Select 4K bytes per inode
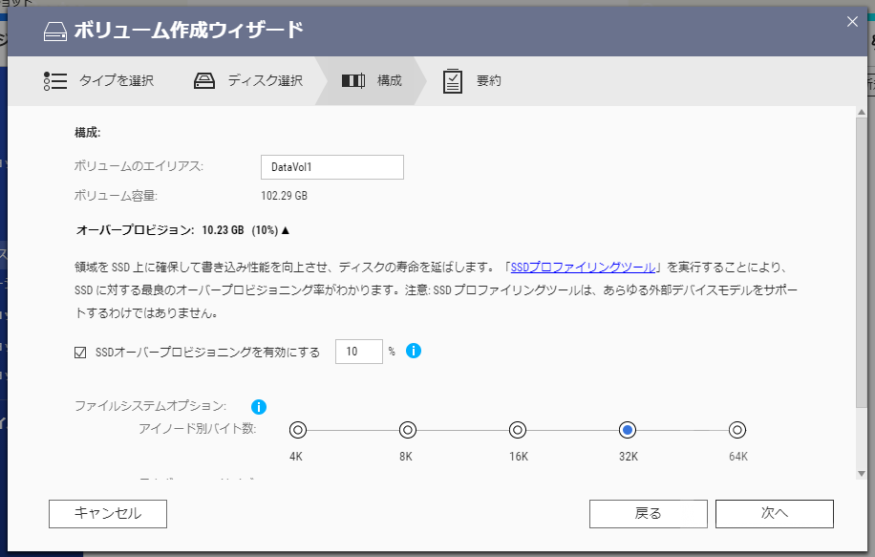This screenshot has height=557, width=875. pyautogui.click(x=298, y=430)
